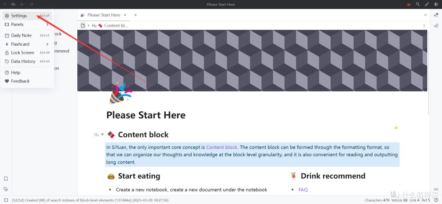
Task: Open Settings from the main menu
Action: (x=27, y=16)
